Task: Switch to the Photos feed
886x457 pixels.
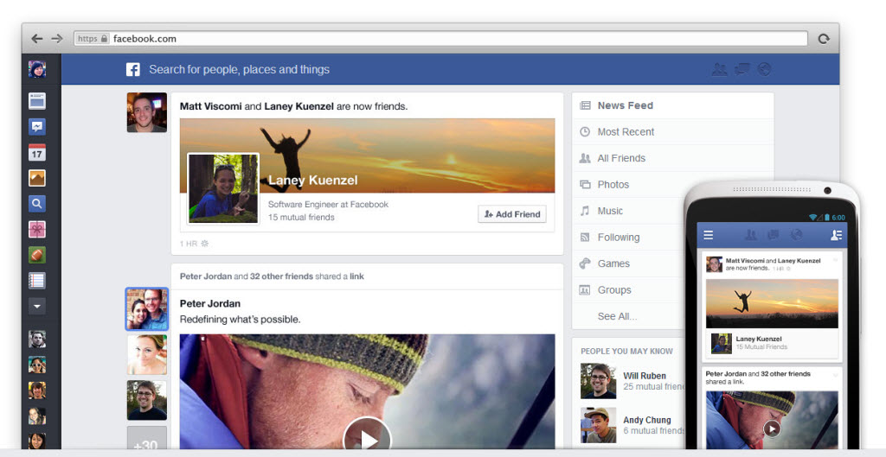Action: tap(613, 185)
